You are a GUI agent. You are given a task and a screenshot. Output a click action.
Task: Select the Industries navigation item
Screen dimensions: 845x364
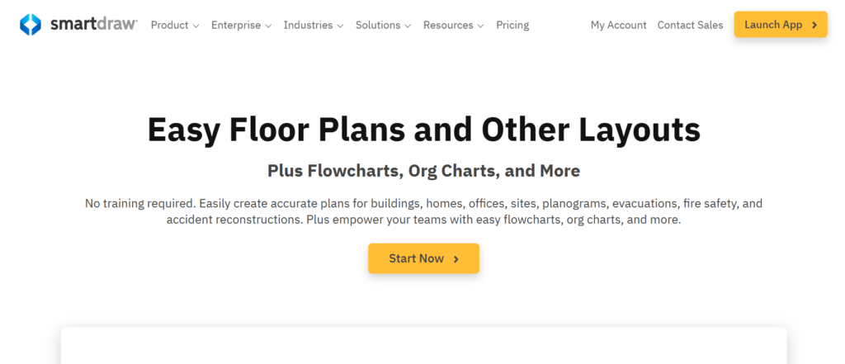(309, 25)
